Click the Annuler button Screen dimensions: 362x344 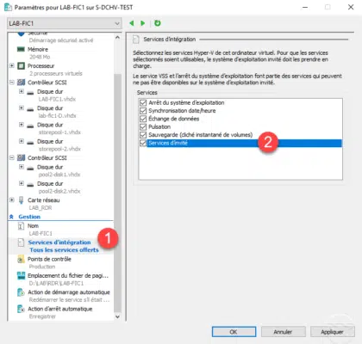click(x=283, y=332)
